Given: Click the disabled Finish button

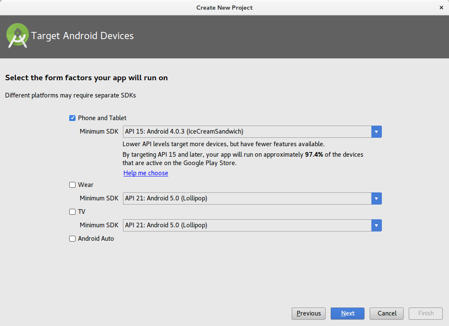Looking at the screenshot, I should 426,313.
